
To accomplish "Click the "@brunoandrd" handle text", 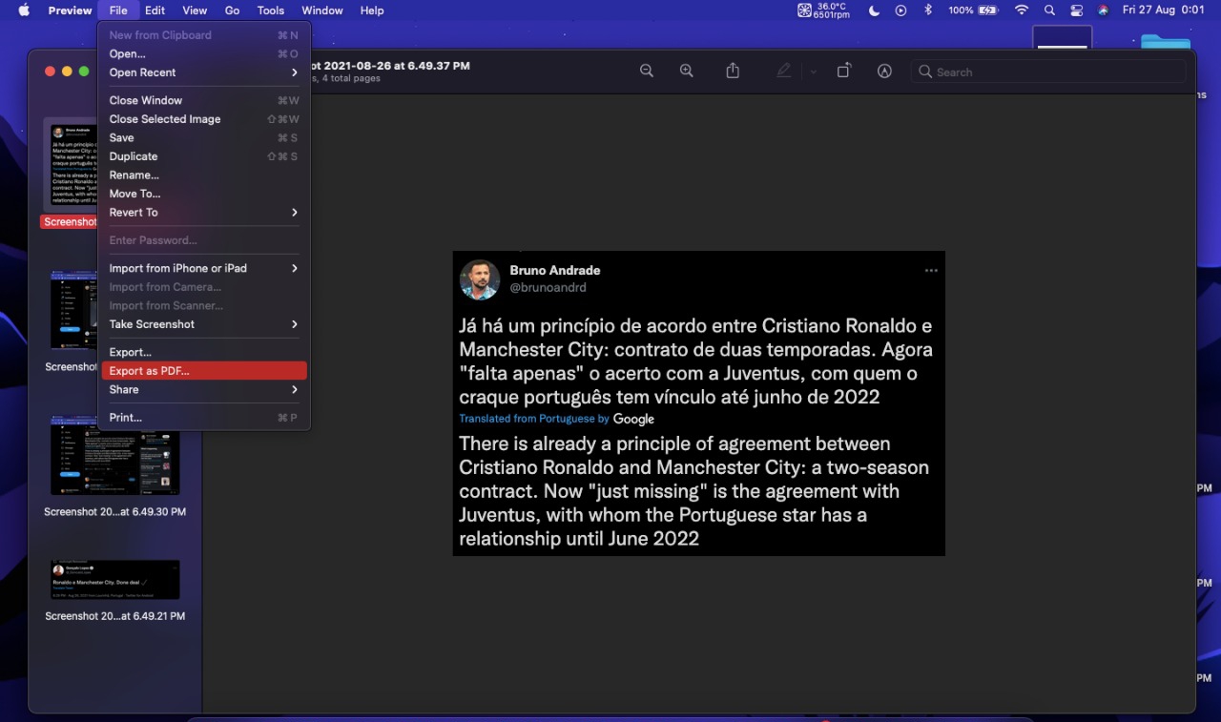I will click(x=548, y=287).
